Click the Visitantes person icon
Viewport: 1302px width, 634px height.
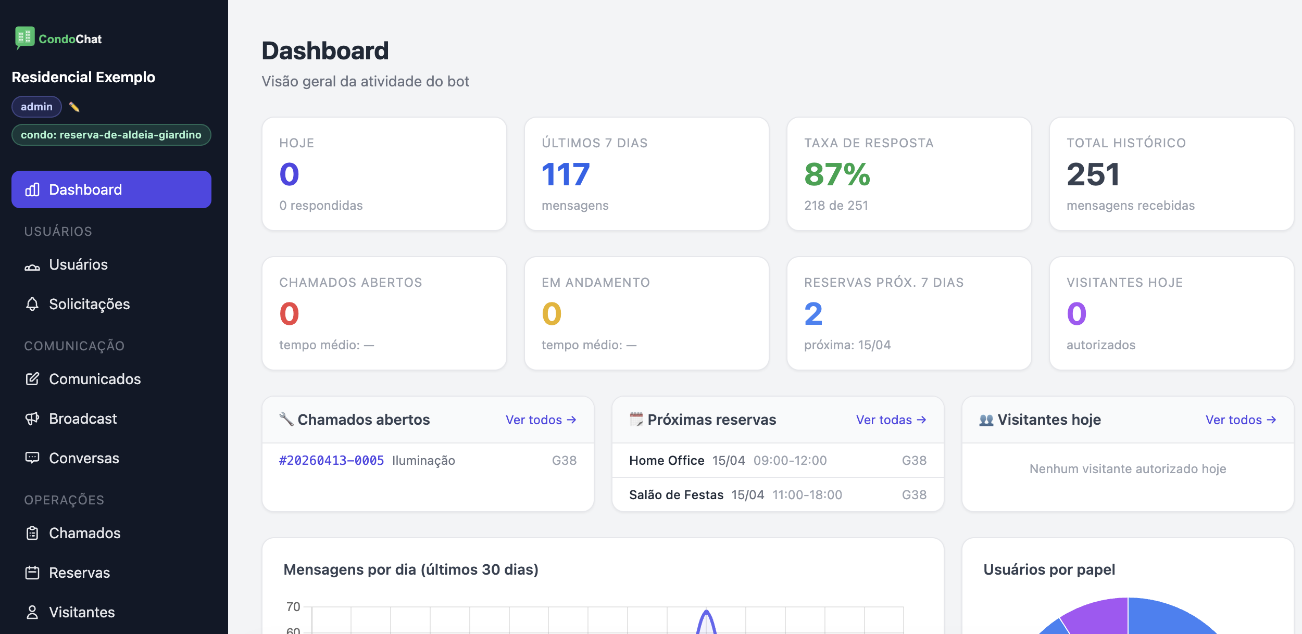pyautogui.click(x=32, y=612)
